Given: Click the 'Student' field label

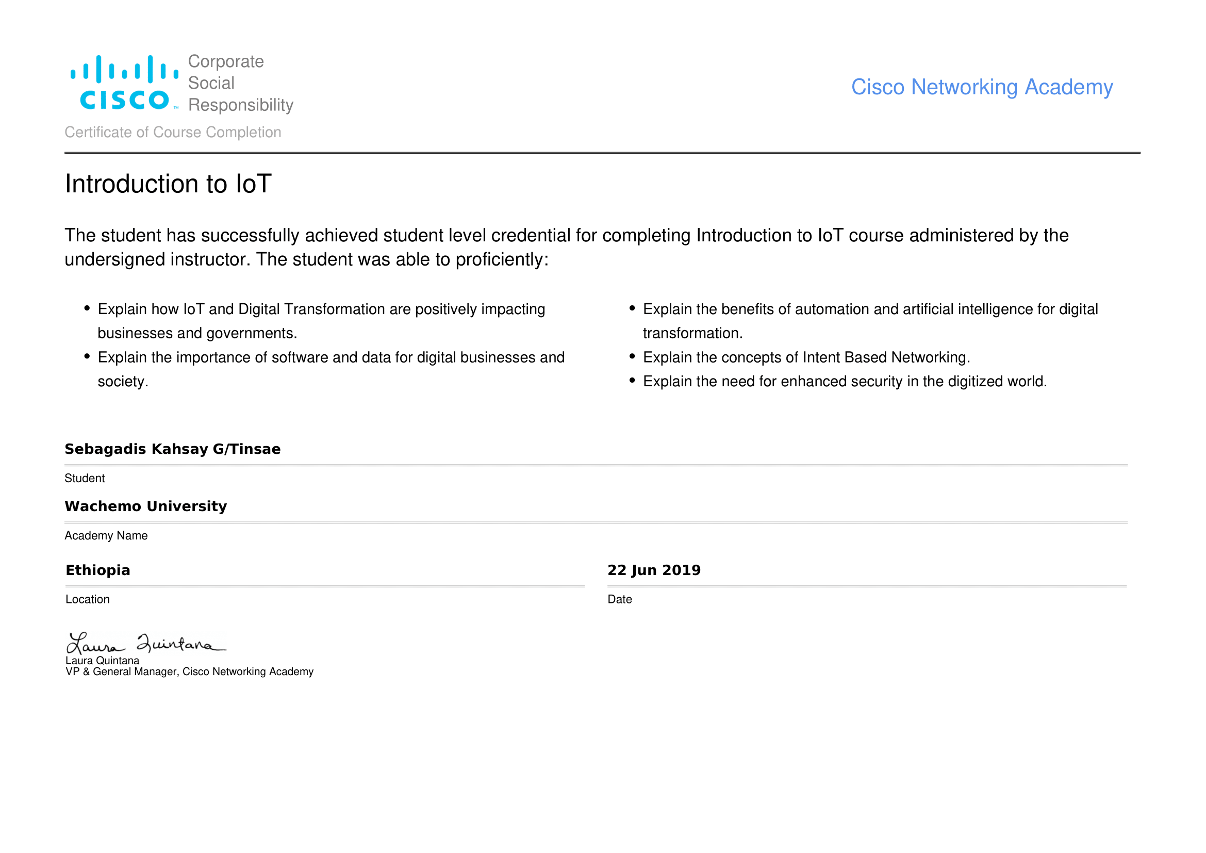Looking at the screenshot, I should click(85, 479).
